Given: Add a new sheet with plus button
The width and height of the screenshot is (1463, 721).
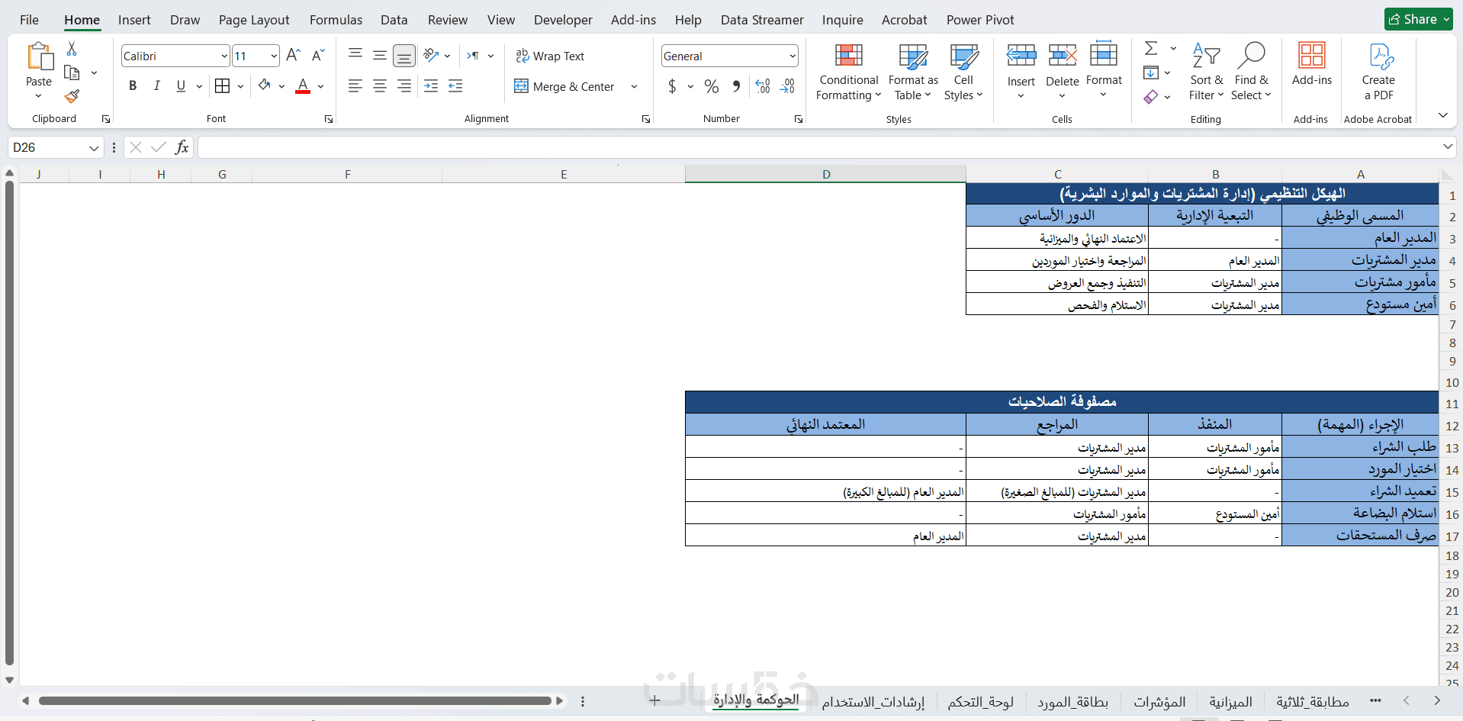Looking at the screenshot, I should tap(654, 700).
